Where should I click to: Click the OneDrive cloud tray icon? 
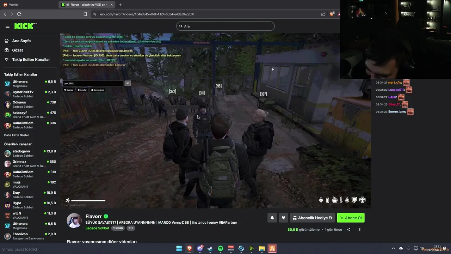(x=401, y=248)
